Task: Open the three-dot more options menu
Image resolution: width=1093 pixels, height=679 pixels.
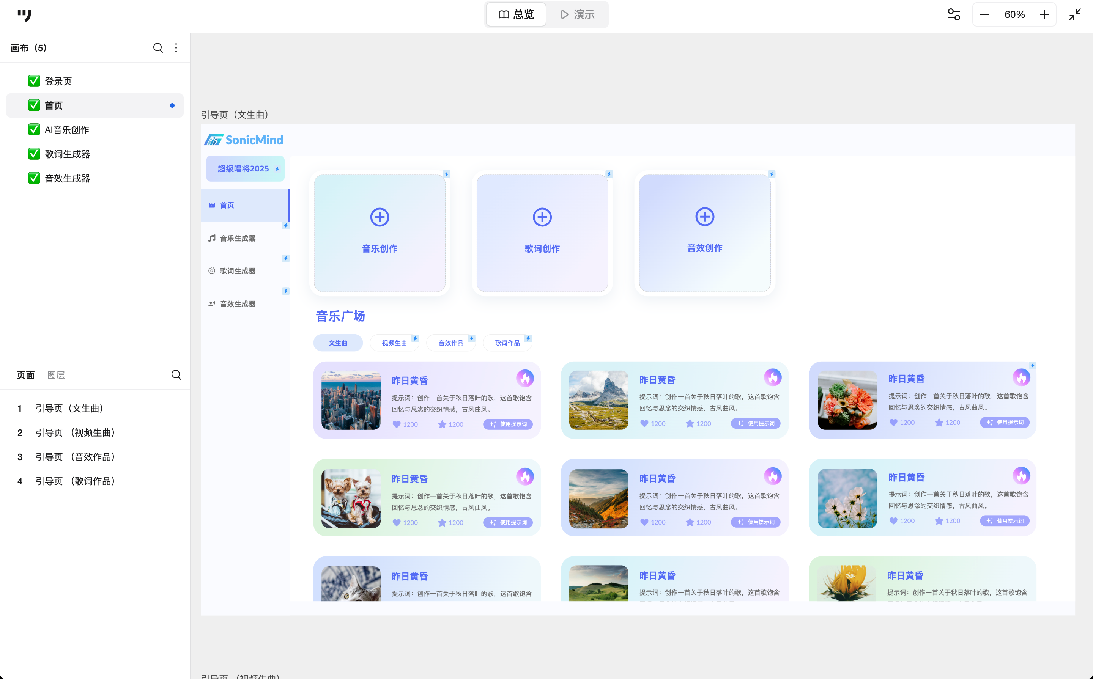Action: (176, 47)
